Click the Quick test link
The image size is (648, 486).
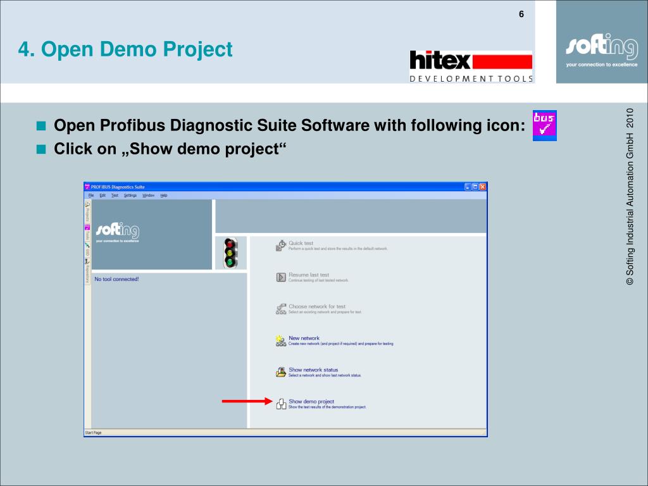click(301, 243)
